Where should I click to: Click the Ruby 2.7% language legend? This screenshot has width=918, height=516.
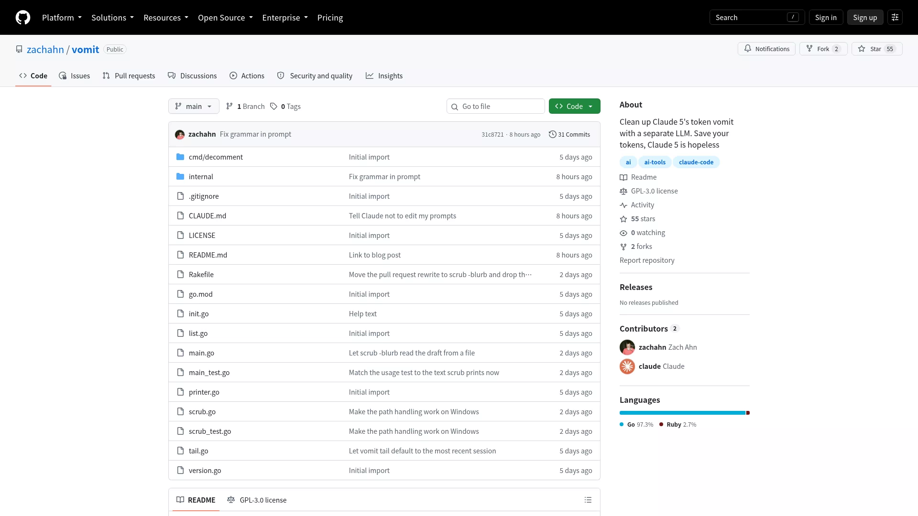click(x=678, y=425)
